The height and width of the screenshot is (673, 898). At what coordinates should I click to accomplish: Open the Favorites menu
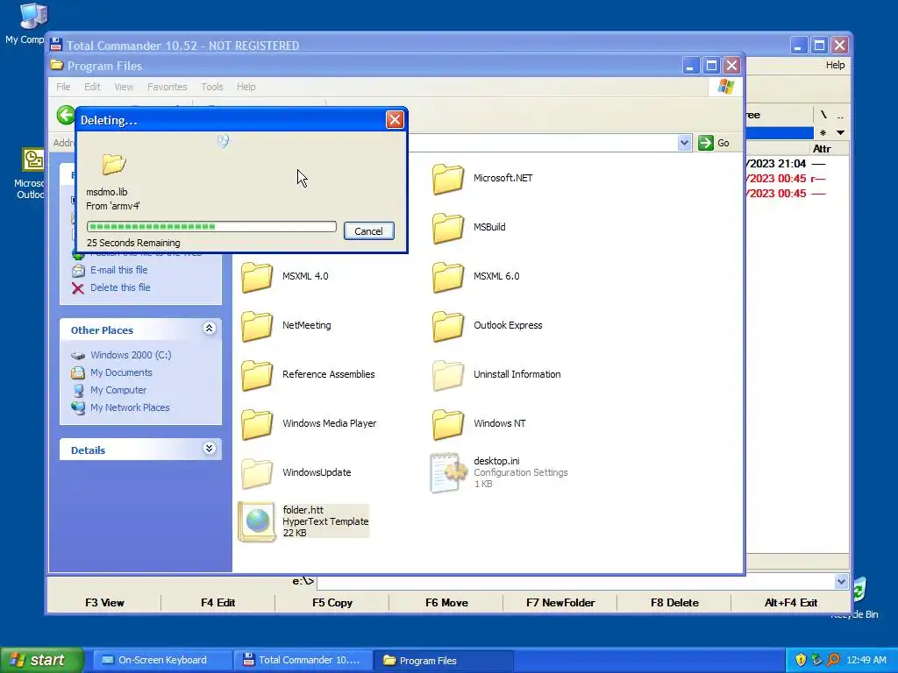[x=167, y=87]
